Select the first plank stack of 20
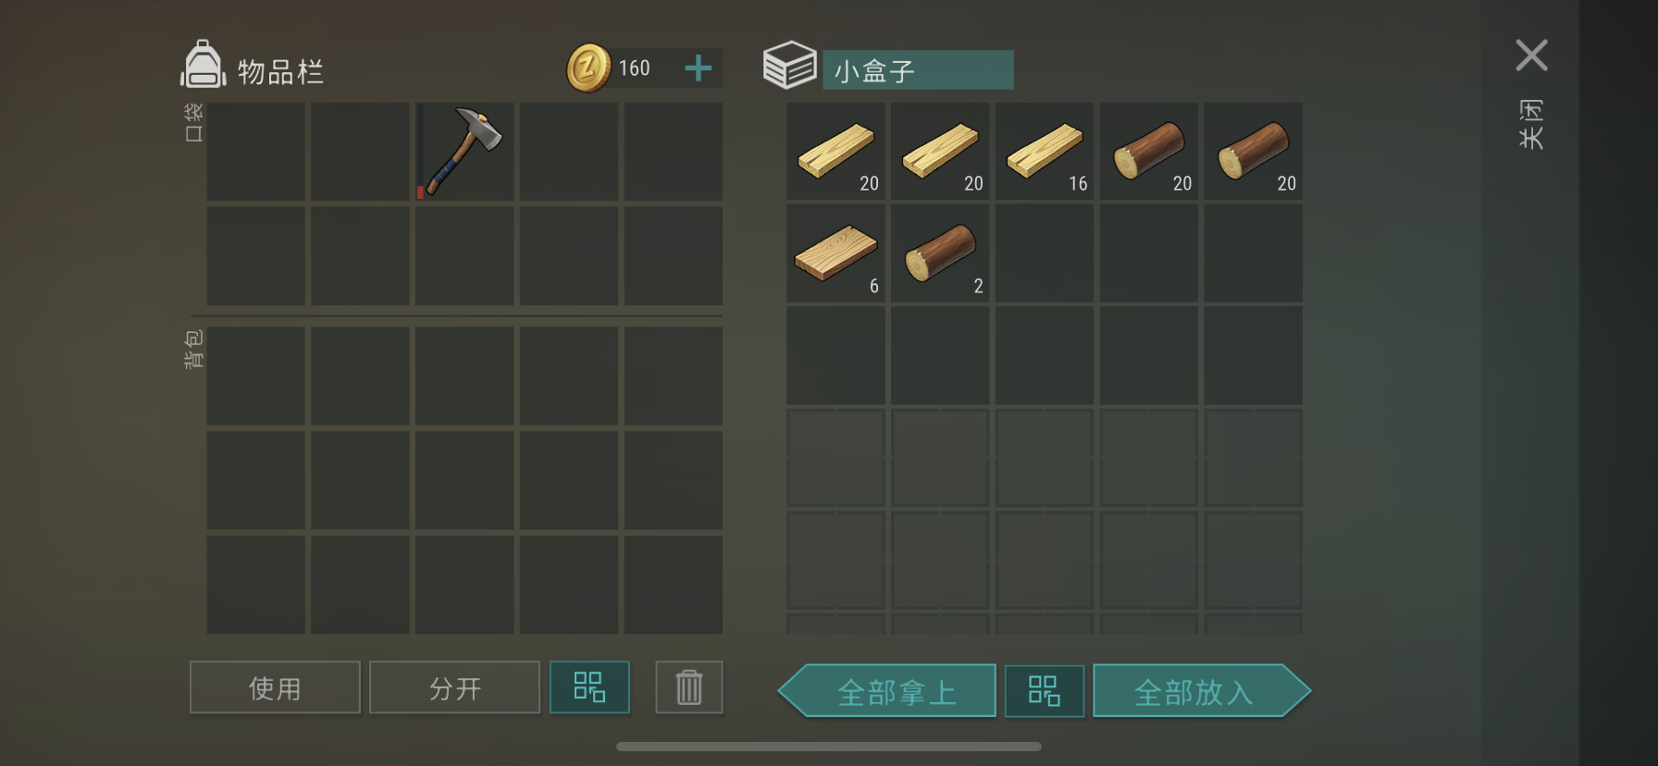This screenshot has height=766, width=1658. (x=835, y=152)
